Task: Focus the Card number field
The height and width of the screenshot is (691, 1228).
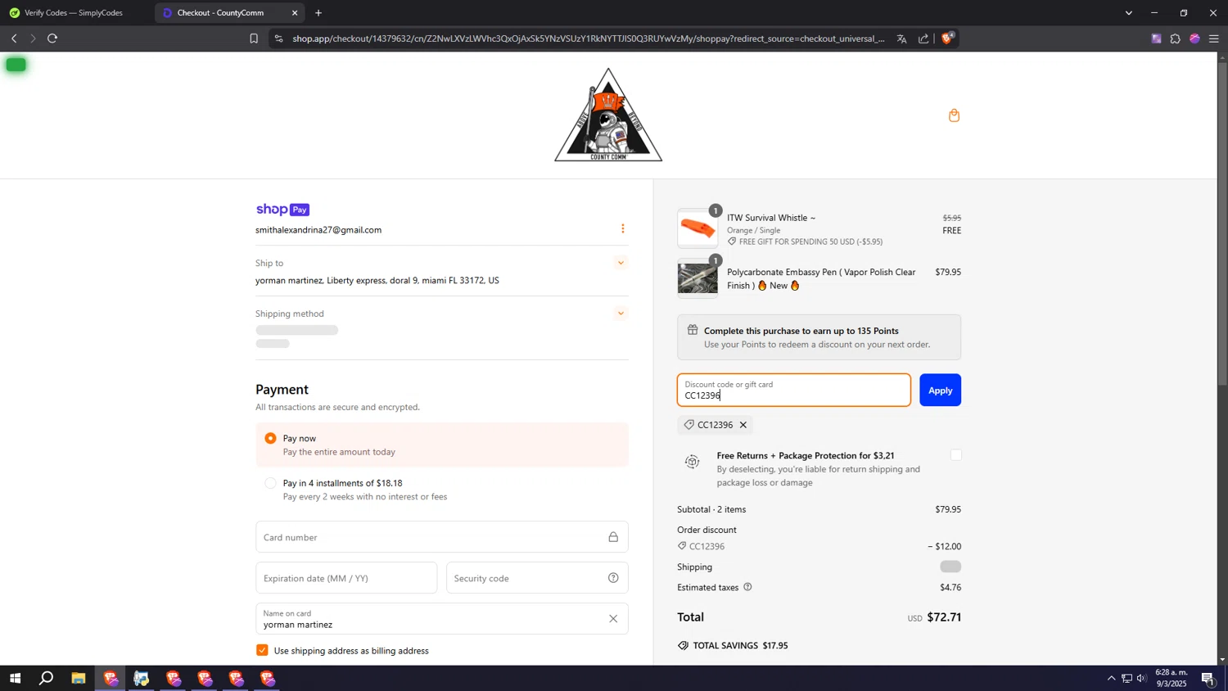Action: click(x=442, y=537)
